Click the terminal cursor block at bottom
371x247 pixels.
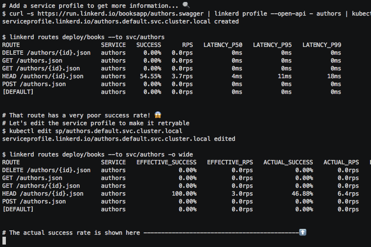point(4,241)
